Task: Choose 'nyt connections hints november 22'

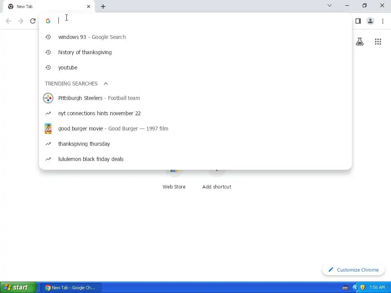Action: point(195,113)
